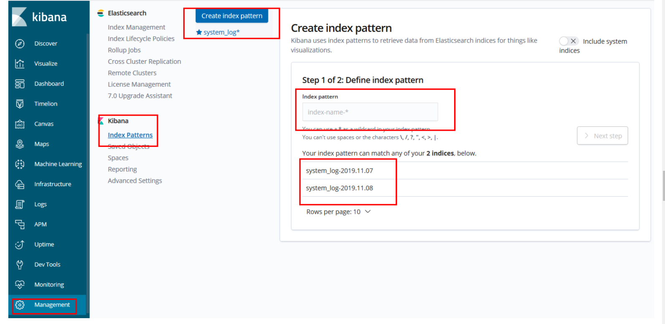
Task: Toggle Include system indices switch
Action: tap(569, 41)
